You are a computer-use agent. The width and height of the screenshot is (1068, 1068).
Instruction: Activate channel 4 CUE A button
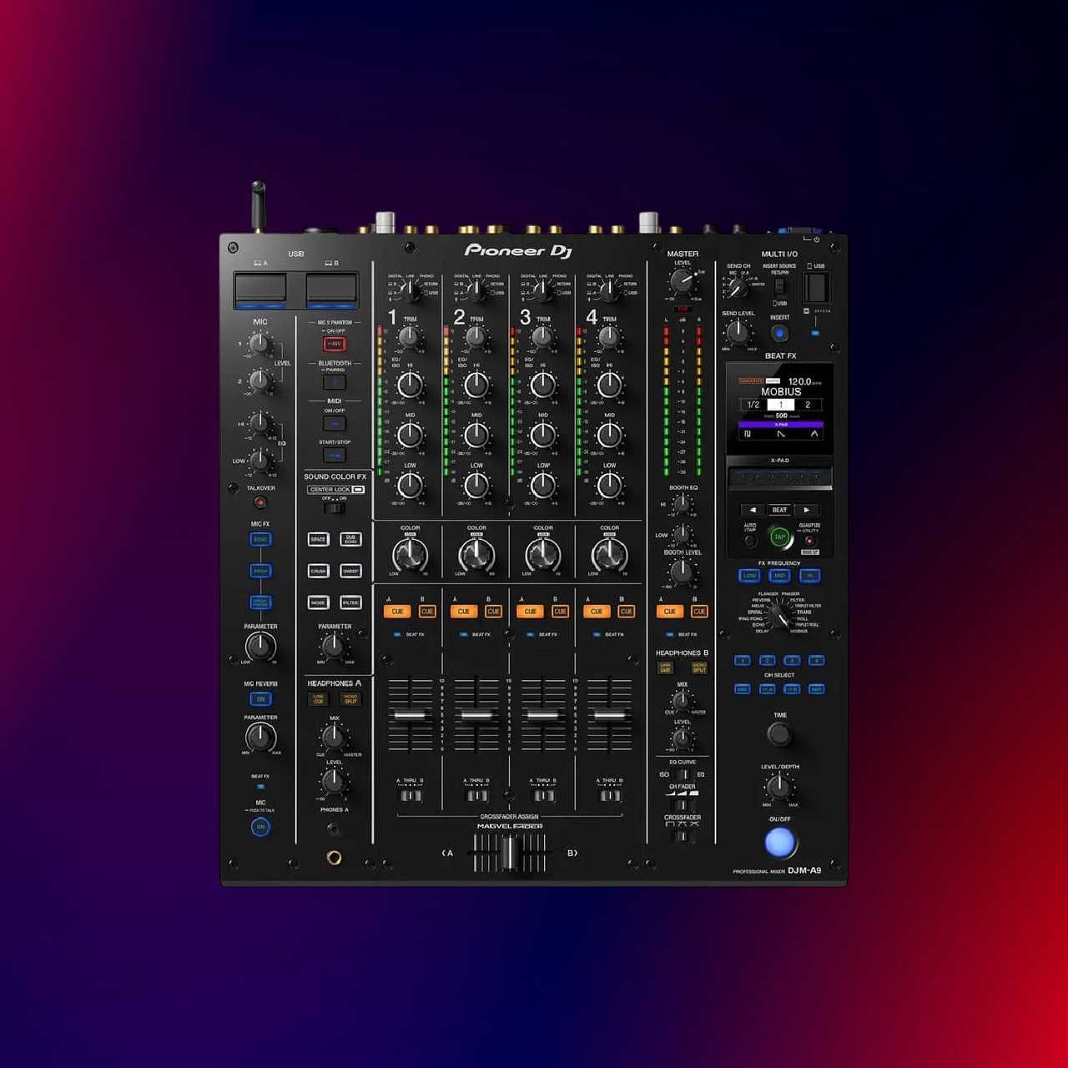[596, 612]
